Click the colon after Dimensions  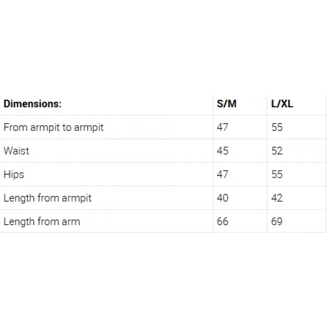pos(60,105)
